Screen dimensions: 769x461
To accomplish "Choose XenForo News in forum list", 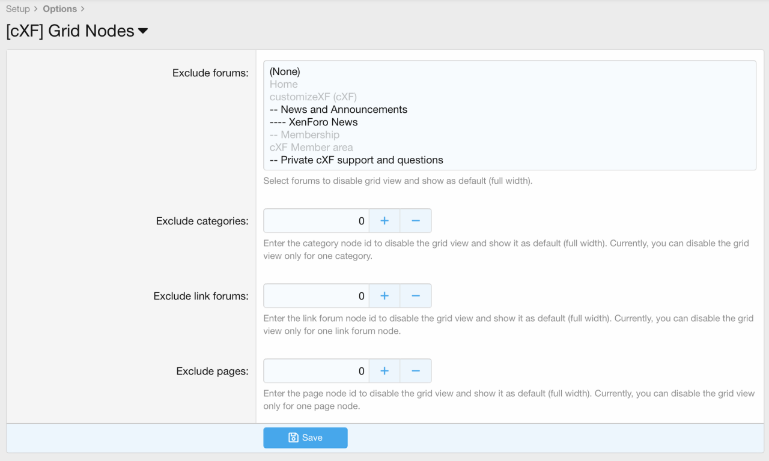I will (x=314, y=122).
